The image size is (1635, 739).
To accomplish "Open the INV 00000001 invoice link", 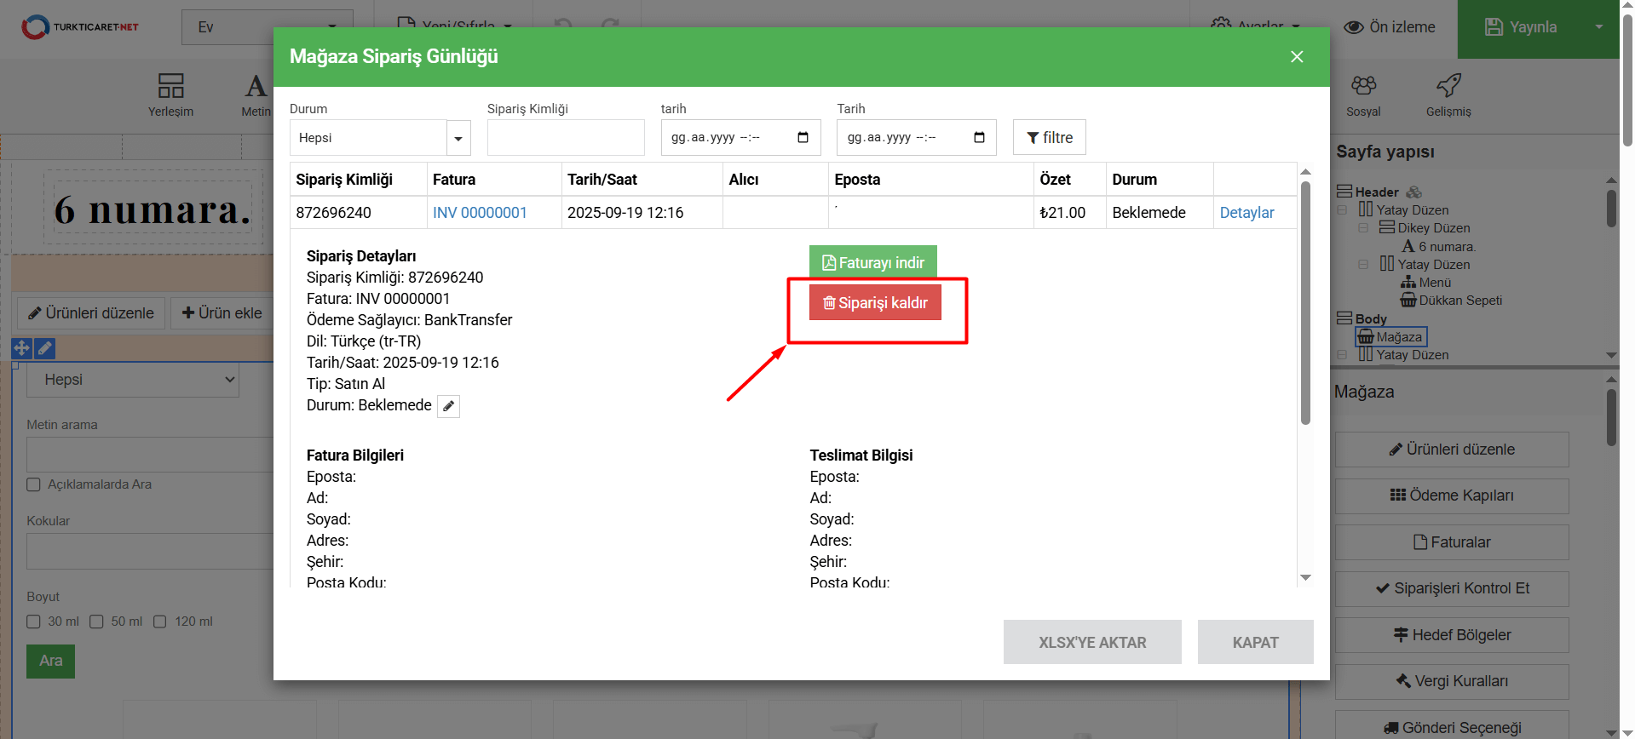I will (x=480, y=213).
